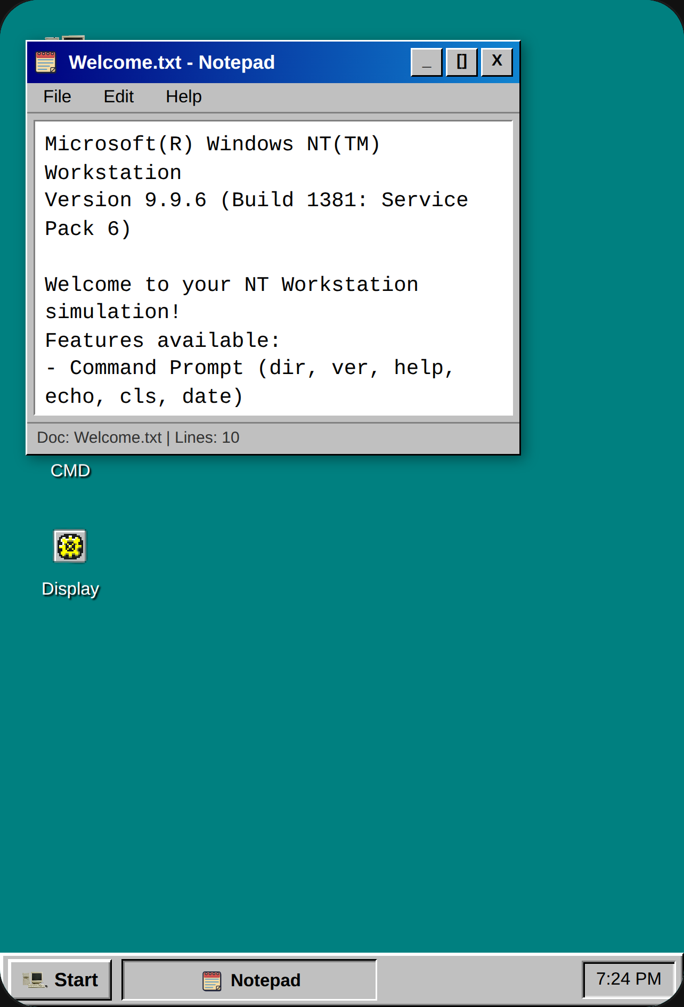Click the 'Doc: Welcome.txt | Lines: 10' status bar
Viewport: 684px width, 1007px height.
point(273,437)
